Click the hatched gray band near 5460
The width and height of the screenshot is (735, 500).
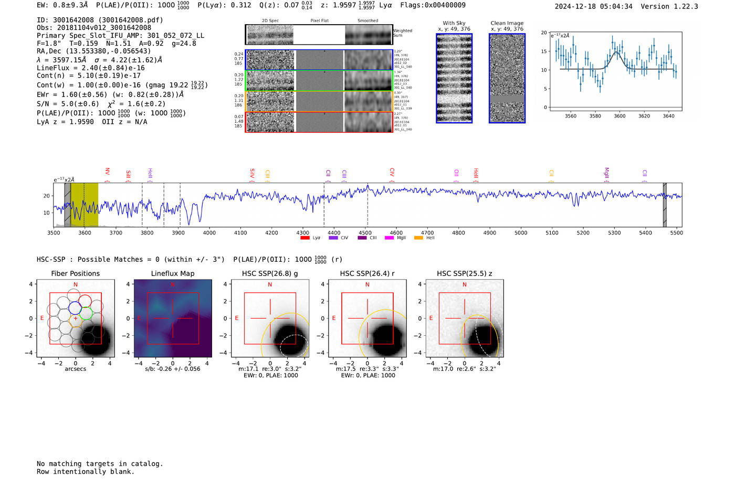[665, 205]
